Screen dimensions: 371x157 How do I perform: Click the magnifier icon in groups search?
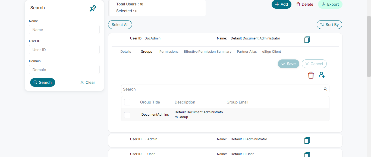pyautogui.click(x=325, y=89)
